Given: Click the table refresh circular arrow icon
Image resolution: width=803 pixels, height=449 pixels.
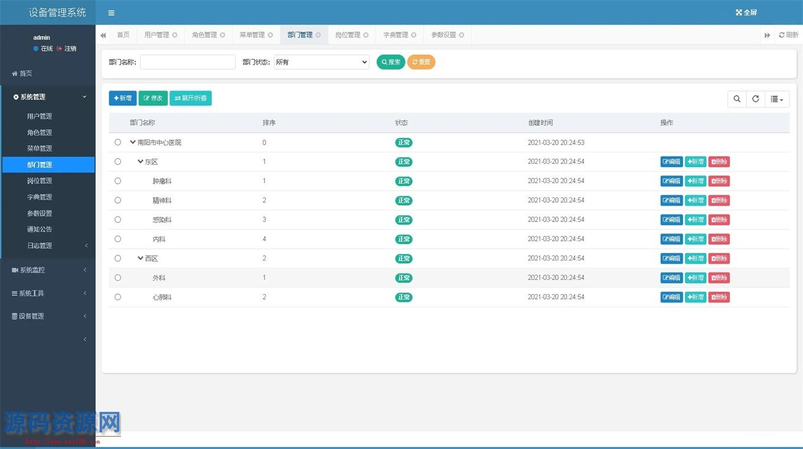Looking at the screenshot, I should [x=756, y=99].
